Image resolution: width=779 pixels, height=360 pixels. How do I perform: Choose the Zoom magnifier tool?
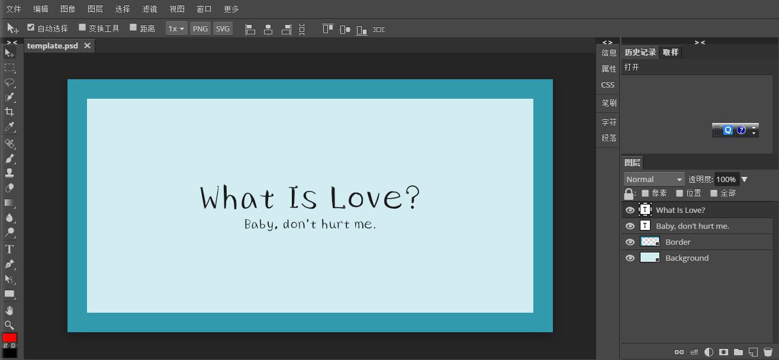pos(9,325)
